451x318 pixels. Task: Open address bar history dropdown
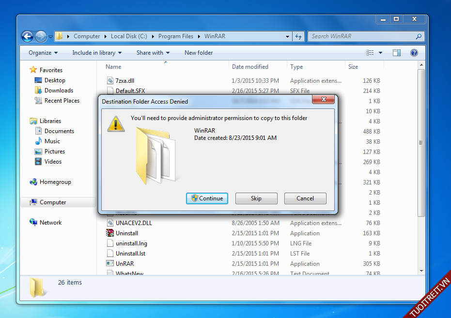pos(287,36)
